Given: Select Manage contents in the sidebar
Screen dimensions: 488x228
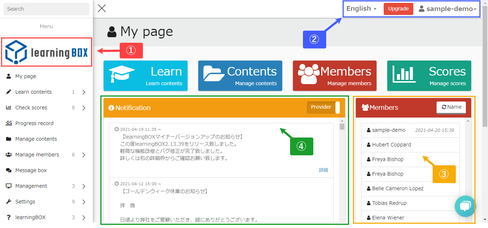Looking at the screenshot, I should tap(36, 139).
